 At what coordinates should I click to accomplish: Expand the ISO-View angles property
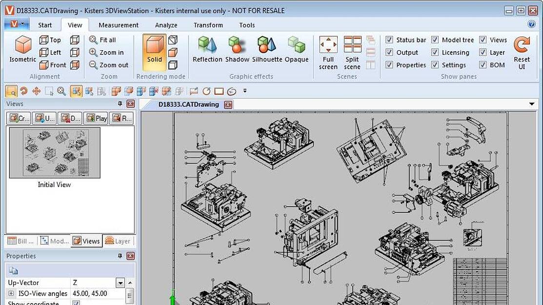[11, 293]
